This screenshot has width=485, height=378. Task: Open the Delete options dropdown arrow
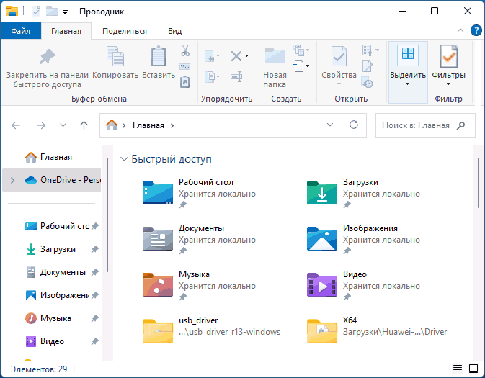coord(247,56)
